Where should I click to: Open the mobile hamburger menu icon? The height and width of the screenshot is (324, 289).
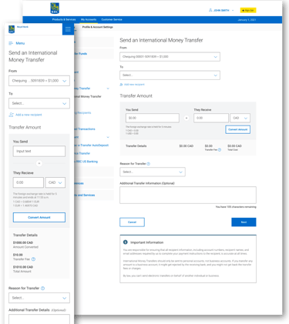pos(68,29)
